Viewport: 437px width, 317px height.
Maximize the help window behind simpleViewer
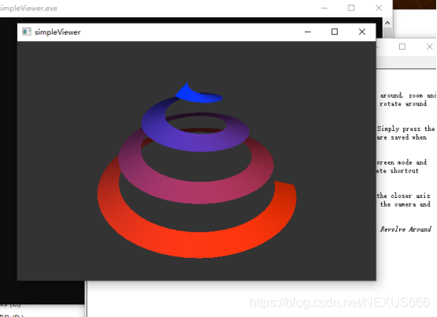click(402, 47)
